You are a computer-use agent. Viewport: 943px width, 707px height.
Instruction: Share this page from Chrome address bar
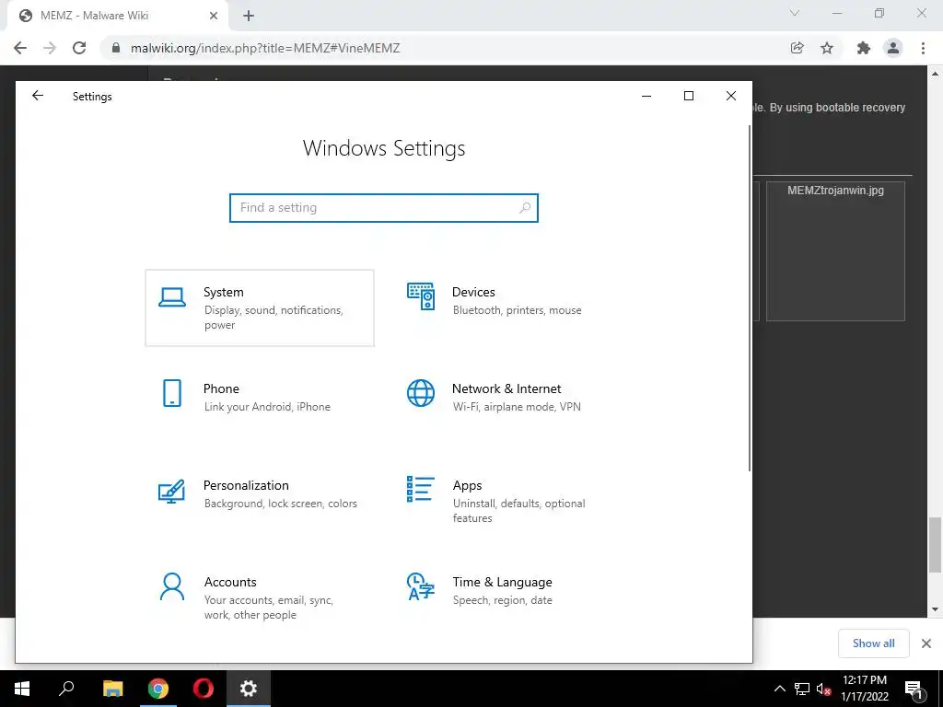(x=797, y=48)
